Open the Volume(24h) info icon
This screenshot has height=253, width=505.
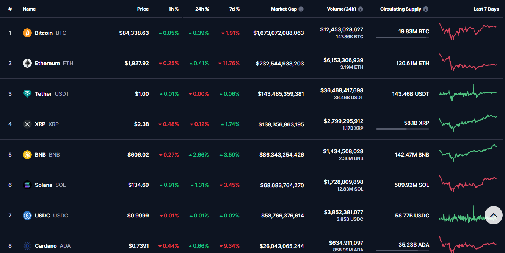pos(361,9)
